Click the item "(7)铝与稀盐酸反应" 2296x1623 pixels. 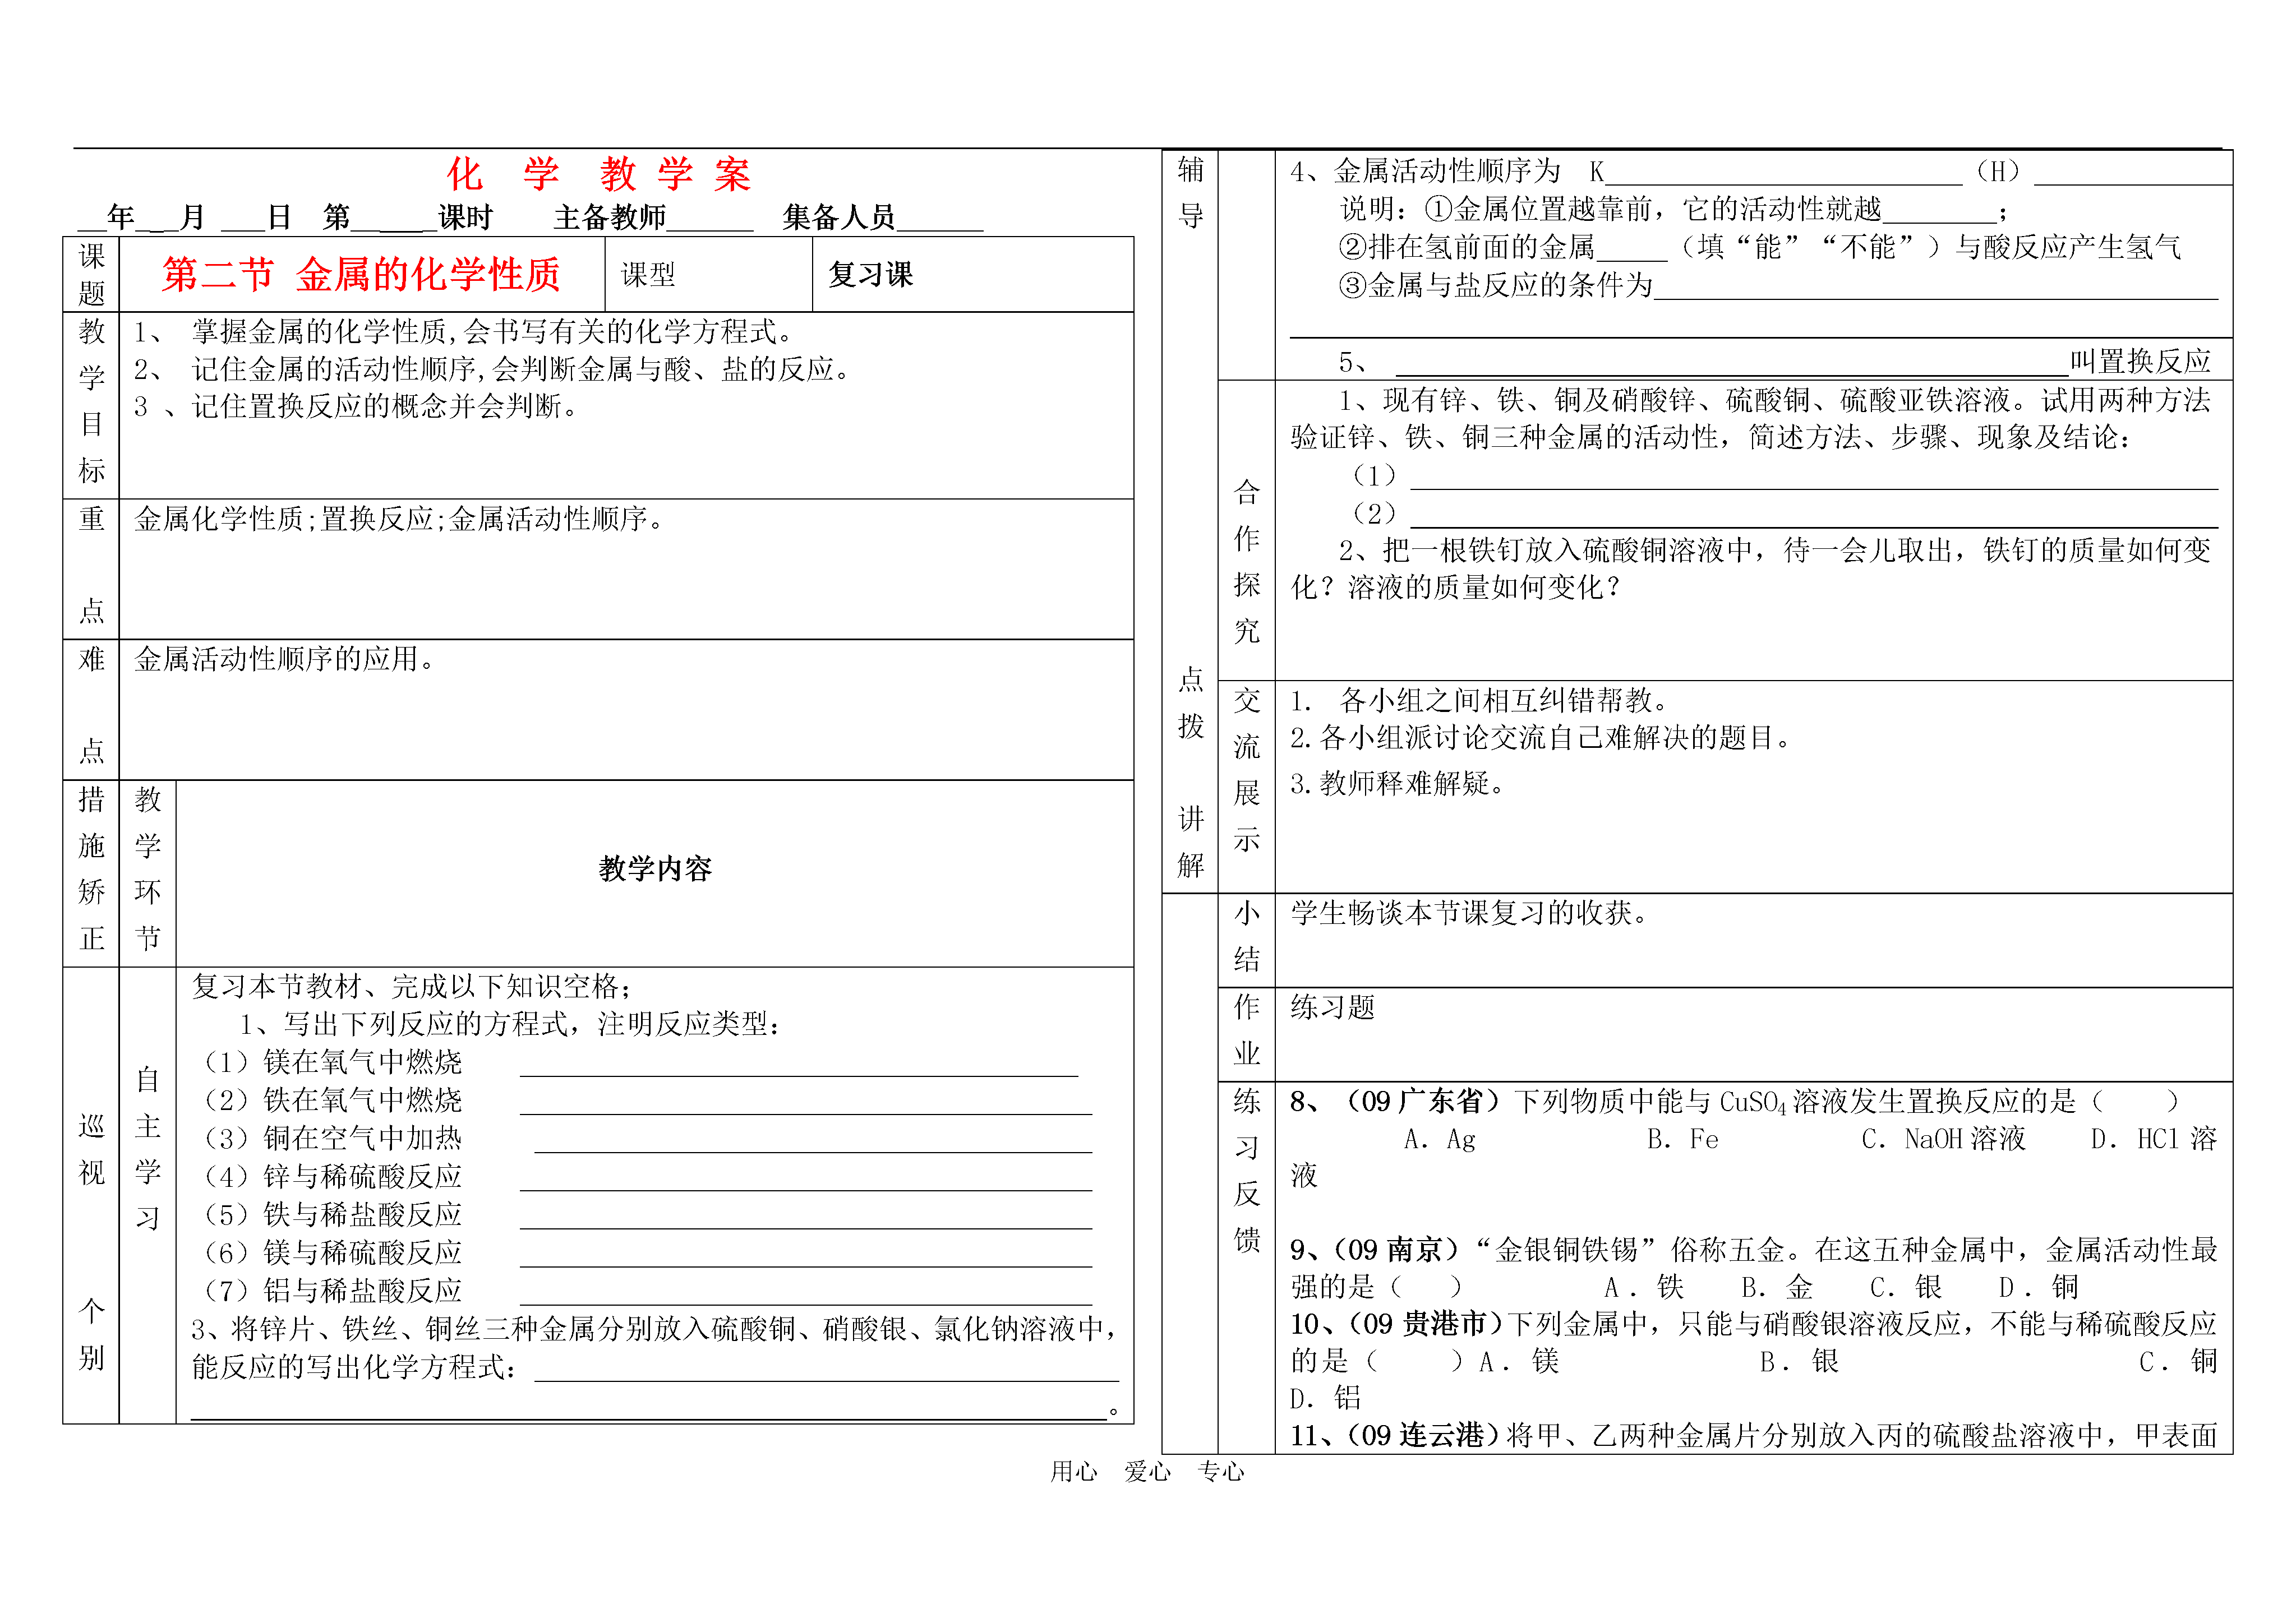point(331,1291)
